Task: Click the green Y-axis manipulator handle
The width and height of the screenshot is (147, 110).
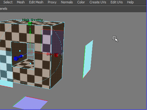Action: (x=30, y=24)
